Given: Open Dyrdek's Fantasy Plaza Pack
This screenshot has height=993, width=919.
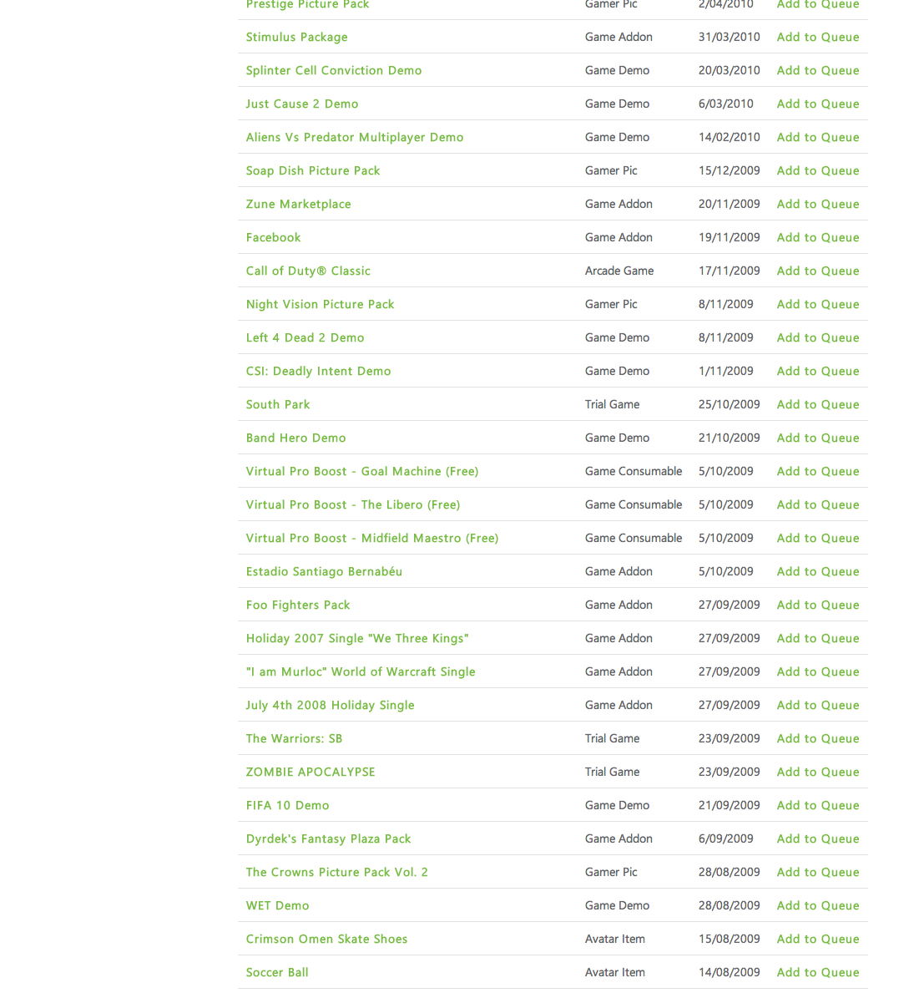Looking at the screenshot, I should click(329, 839).
